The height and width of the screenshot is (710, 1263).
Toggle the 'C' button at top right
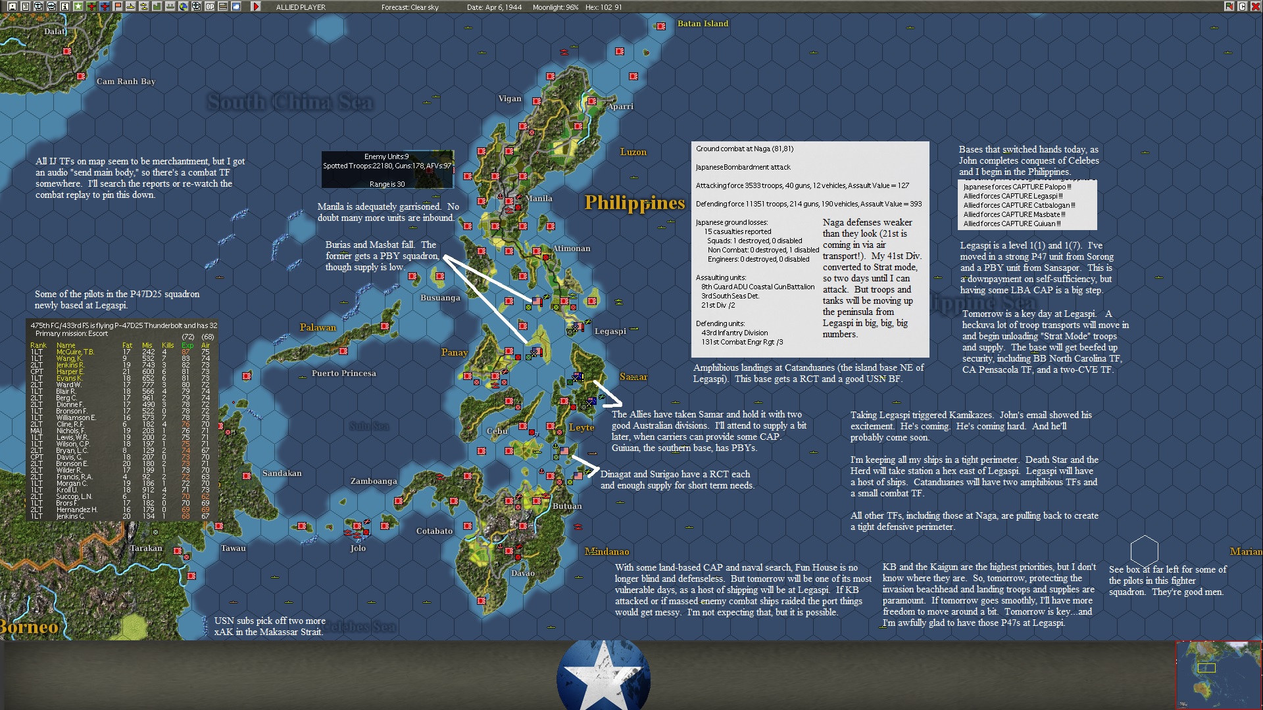pos(1243,7)
